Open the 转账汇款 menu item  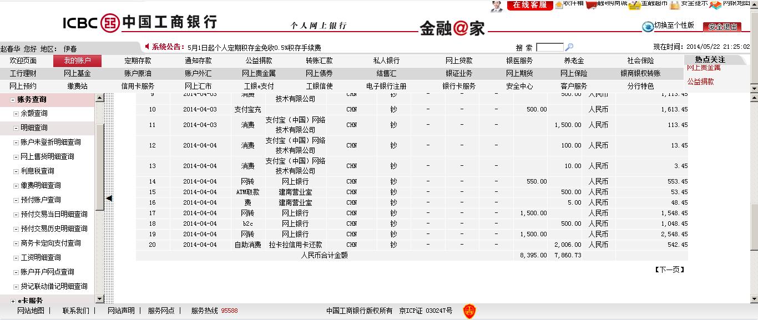(x=319, y=60)
